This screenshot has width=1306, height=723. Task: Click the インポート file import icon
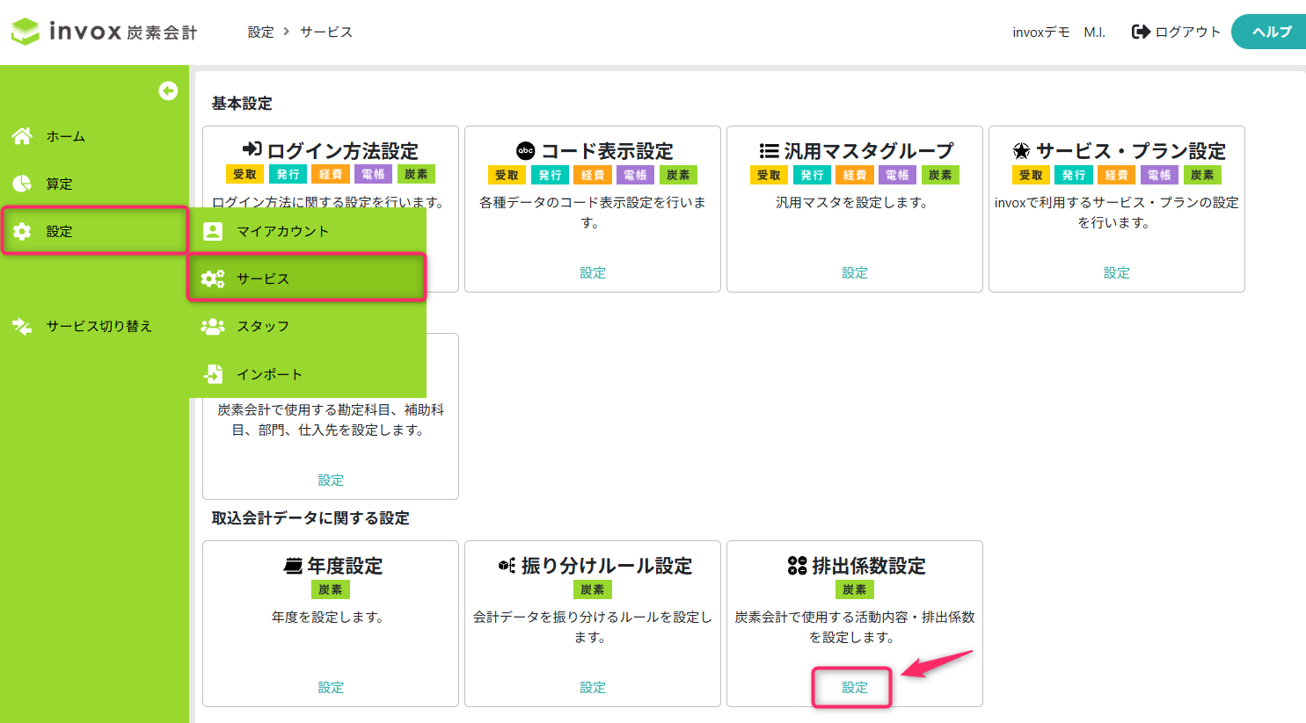[x=213, y=373]
